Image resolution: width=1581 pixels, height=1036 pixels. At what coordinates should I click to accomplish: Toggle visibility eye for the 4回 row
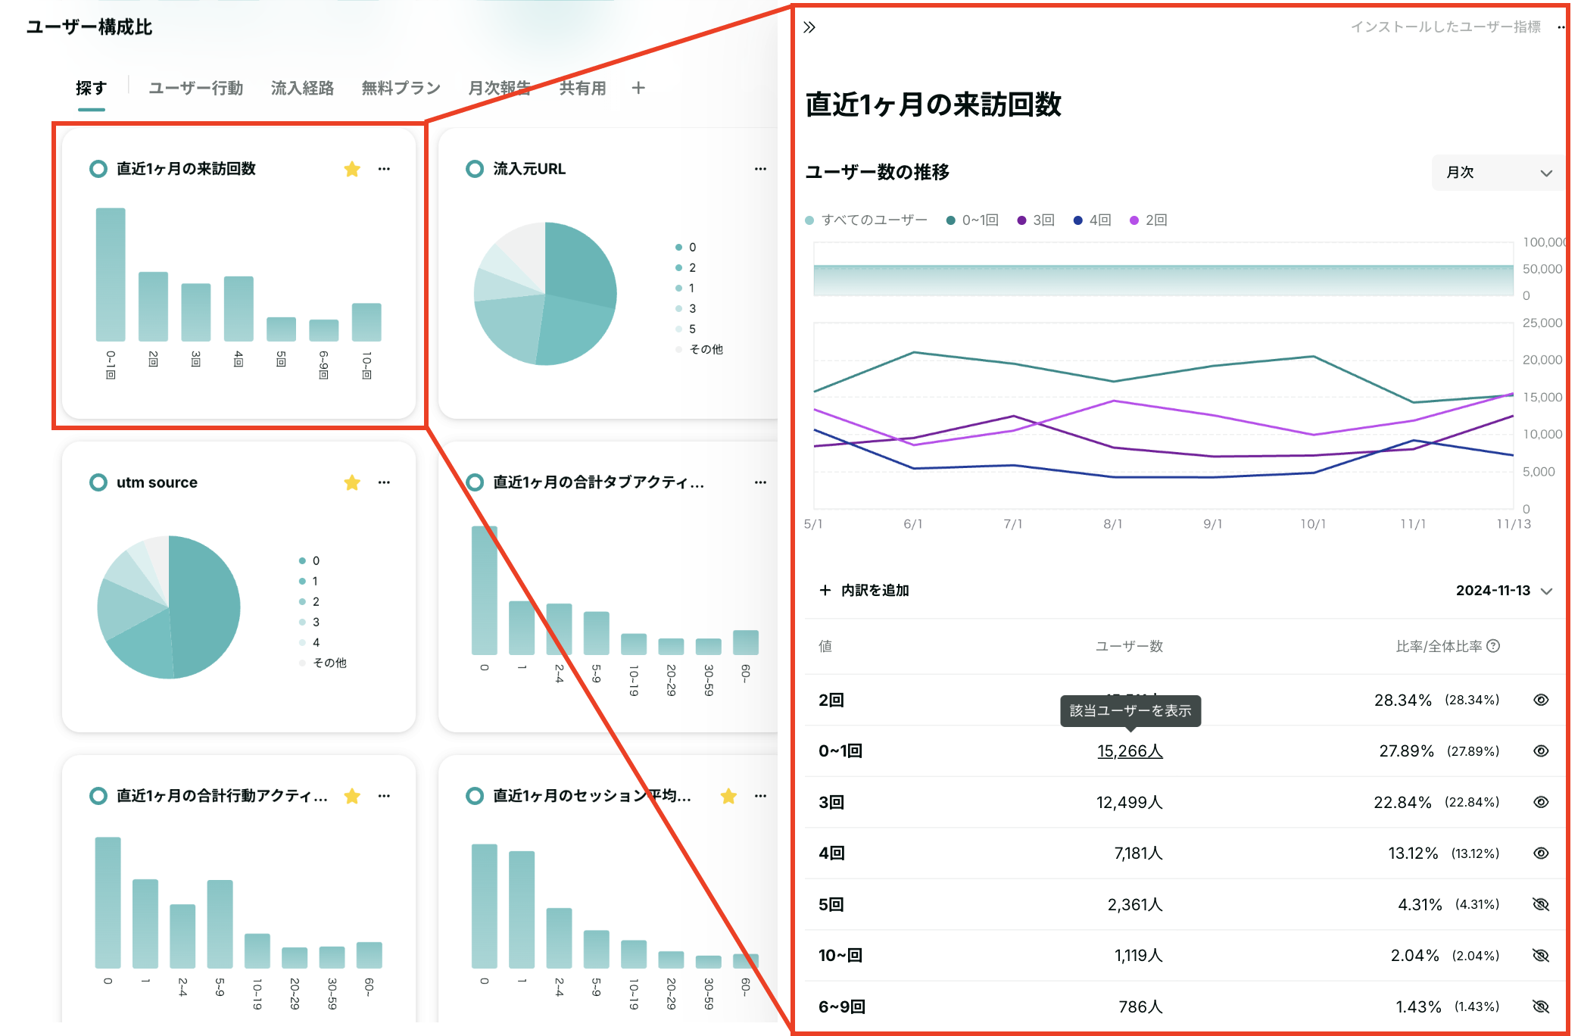1541,853
